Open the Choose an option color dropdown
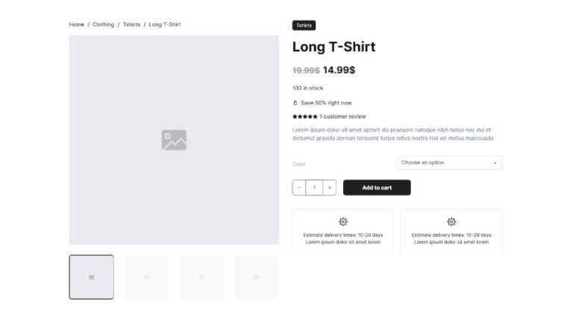573x322 pixels. coord(448,162)
